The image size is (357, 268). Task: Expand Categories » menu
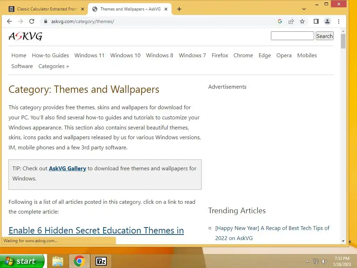(53, 66)
